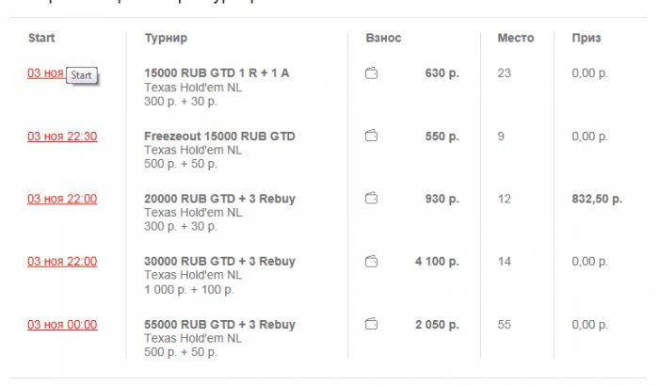Click the Start column header
Viewport: 659px width, 386px height.
click(x=41, y=39)
